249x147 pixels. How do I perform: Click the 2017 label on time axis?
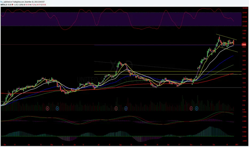pos(237,145)
